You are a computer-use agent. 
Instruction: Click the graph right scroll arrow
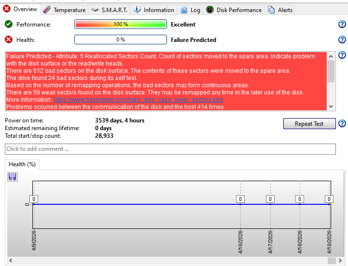point(340,260)
